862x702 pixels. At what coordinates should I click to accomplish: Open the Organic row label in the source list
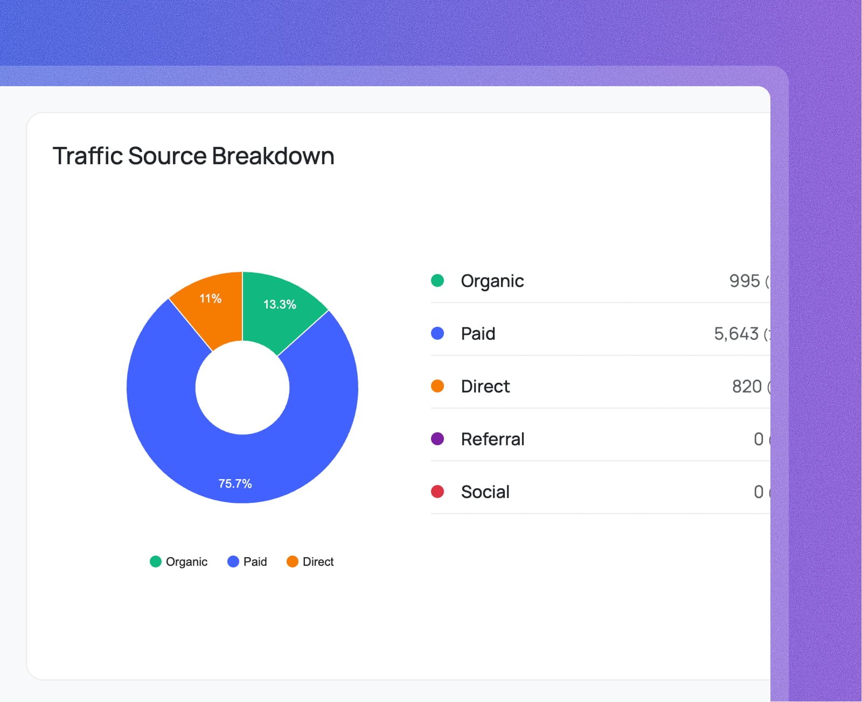pyautogui.click(x=492, y=281)
